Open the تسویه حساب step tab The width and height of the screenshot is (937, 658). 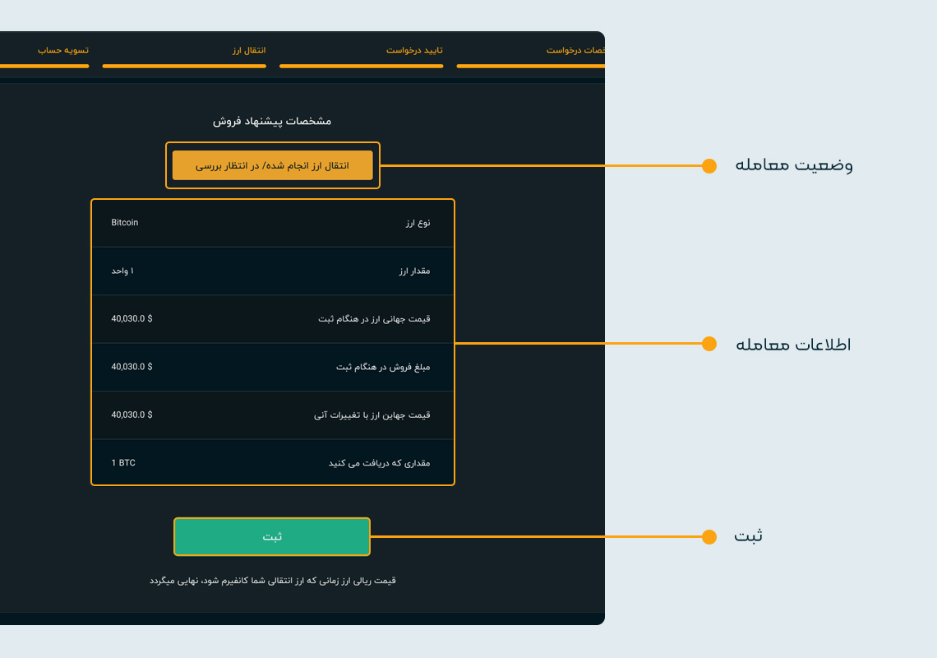click(63, 50)
